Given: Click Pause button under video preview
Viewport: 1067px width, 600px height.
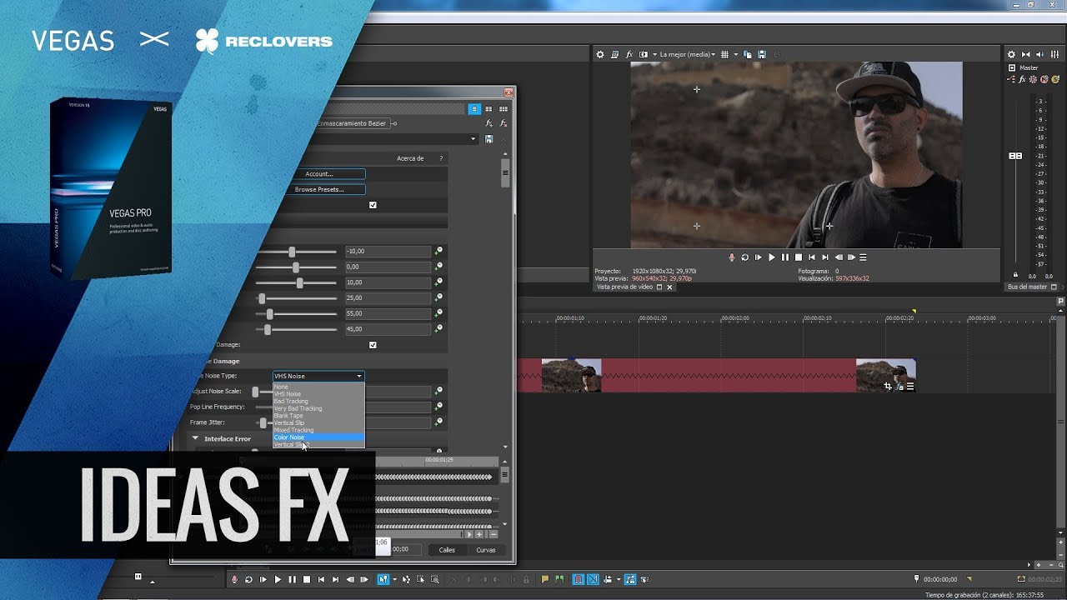Looking at the screenshot, I should (785, 257).
